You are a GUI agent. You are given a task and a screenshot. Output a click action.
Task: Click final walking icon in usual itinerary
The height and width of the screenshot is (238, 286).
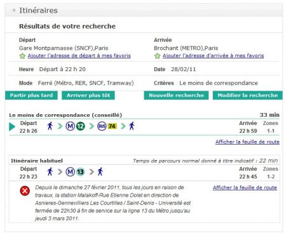point(100,171)
